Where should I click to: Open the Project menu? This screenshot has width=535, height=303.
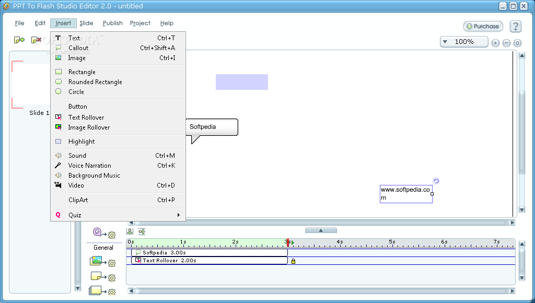[x=140, y=23]
